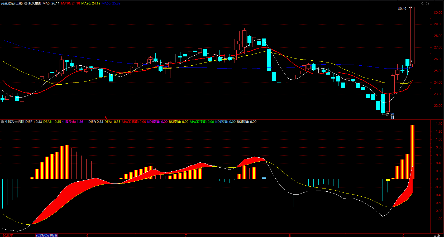
Task: Select the 英诺激光 (日线) title
Action: tap(12, 3)
